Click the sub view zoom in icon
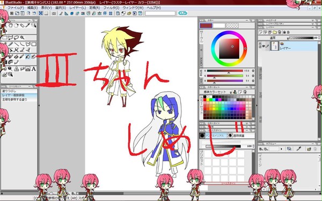 (261, 149)
